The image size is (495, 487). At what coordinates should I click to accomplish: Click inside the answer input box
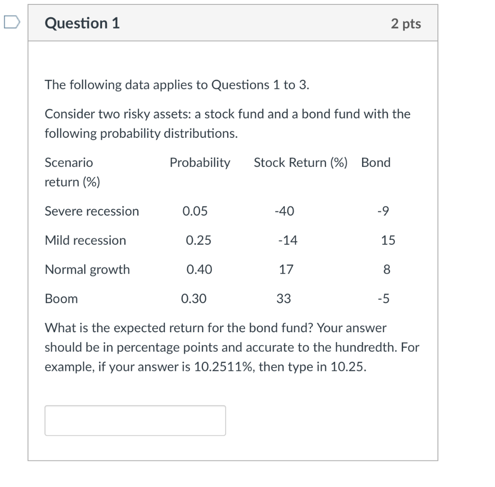pyautogui.click(x=134, y=420)
